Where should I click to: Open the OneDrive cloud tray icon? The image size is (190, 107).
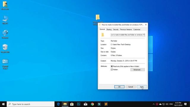coord(160,104)
